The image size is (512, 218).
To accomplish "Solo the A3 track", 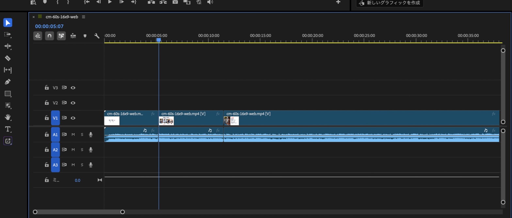I will [82, 165].
